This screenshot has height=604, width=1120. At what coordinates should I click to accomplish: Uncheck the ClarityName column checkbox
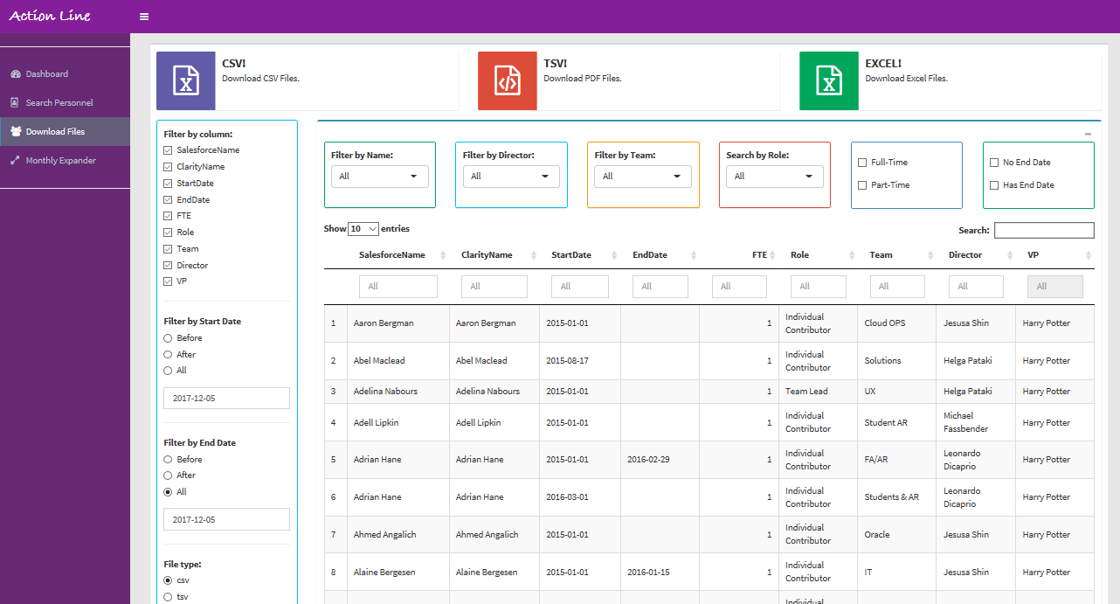(x=168, y=167)
